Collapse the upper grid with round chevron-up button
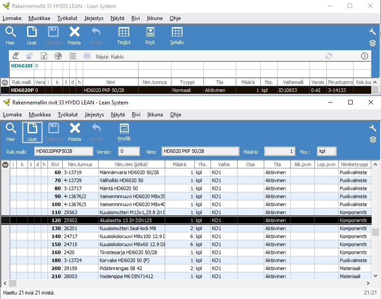The image size is (381, 299). (5, 82)
